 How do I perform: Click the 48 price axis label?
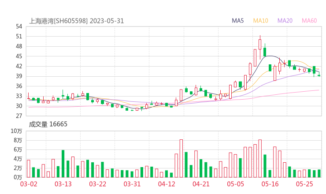[19, 46]
